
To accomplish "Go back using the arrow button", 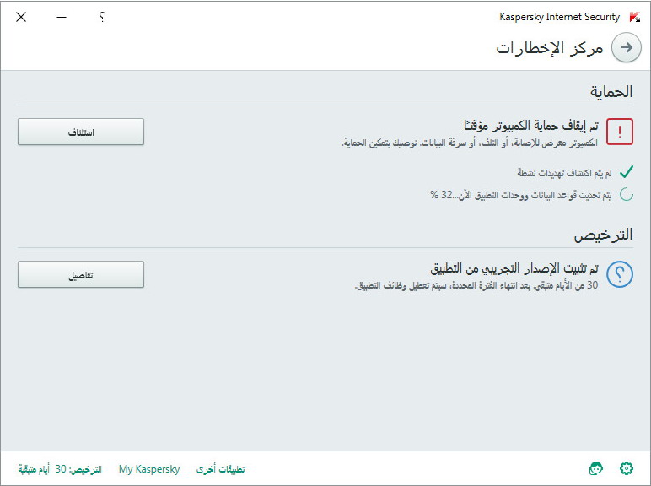I will [626, 48].
